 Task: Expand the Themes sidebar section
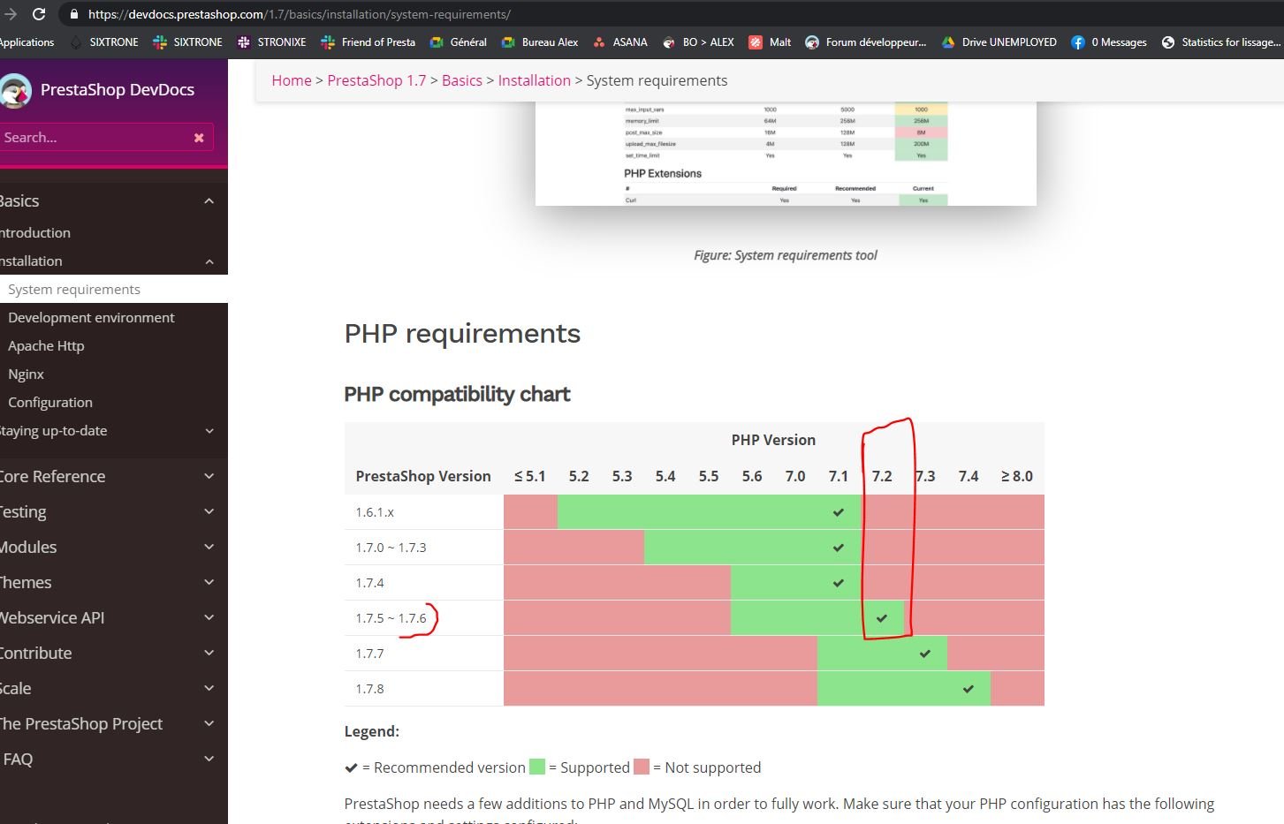click(x=209, y=583)
